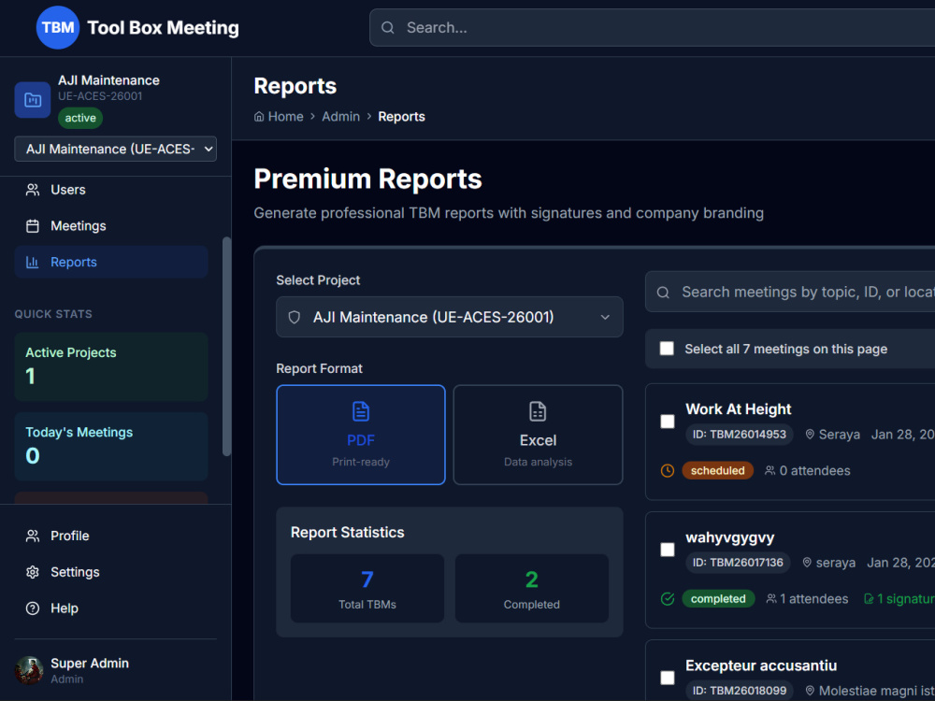This screenshot has height=701, width=935.
Task: Click the ID: TBM26014953 tag
Action: click(x=740, y=435)
